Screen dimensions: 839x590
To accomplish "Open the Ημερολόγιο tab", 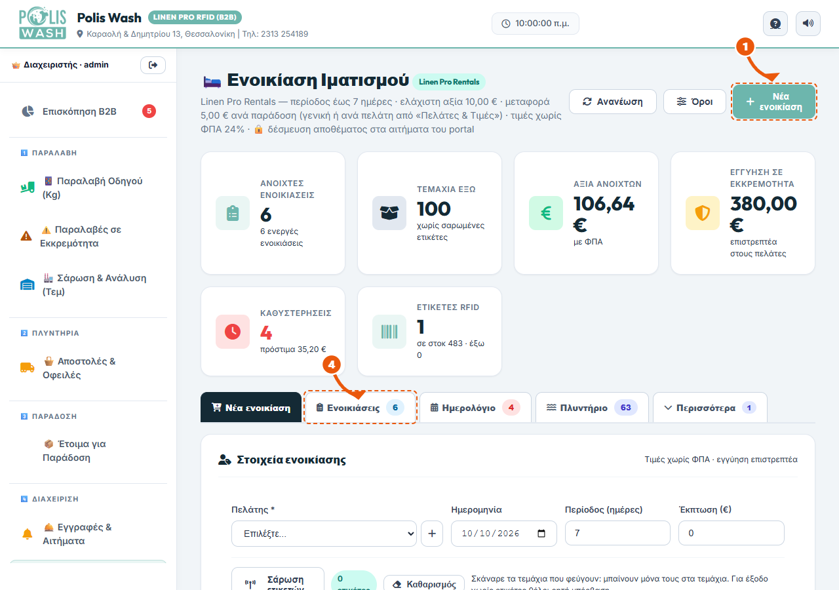I will point(475,408).
